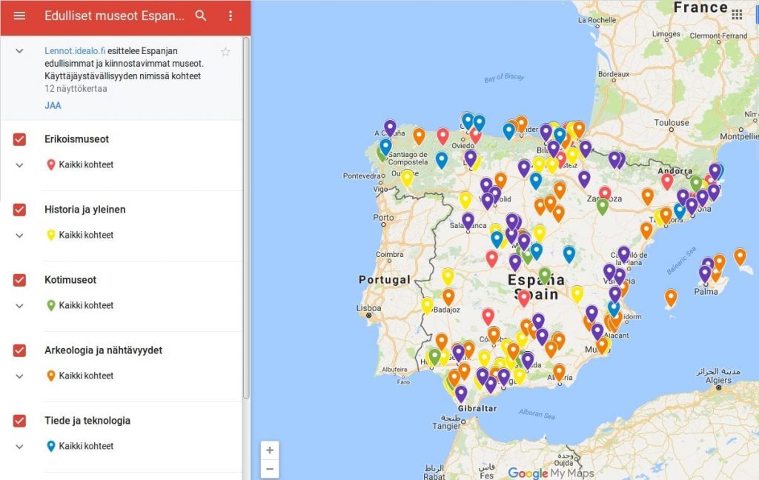
Task: Expand the map description chevron
Action: coord(20,51)
